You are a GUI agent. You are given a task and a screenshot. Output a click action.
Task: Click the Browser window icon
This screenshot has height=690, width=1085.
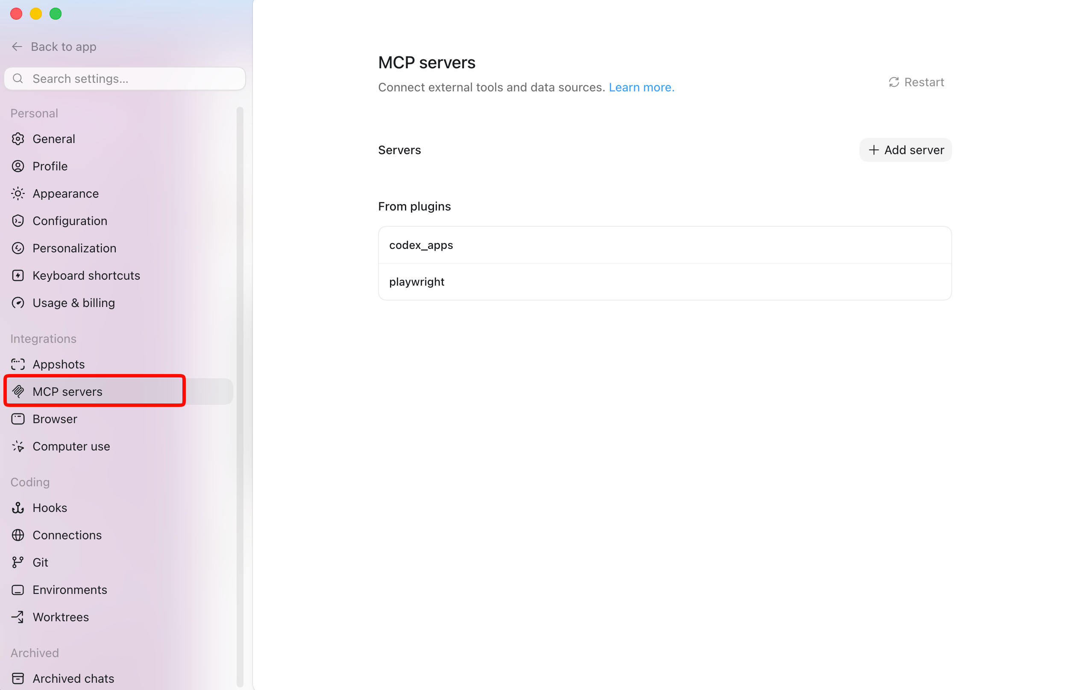[18, 419]
